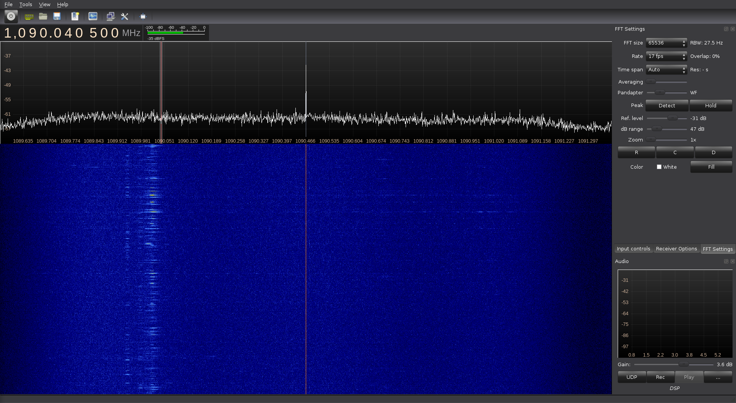The image size is (736, 403).
Task: Click the R reset zoom button
Action: pos(636,152)
